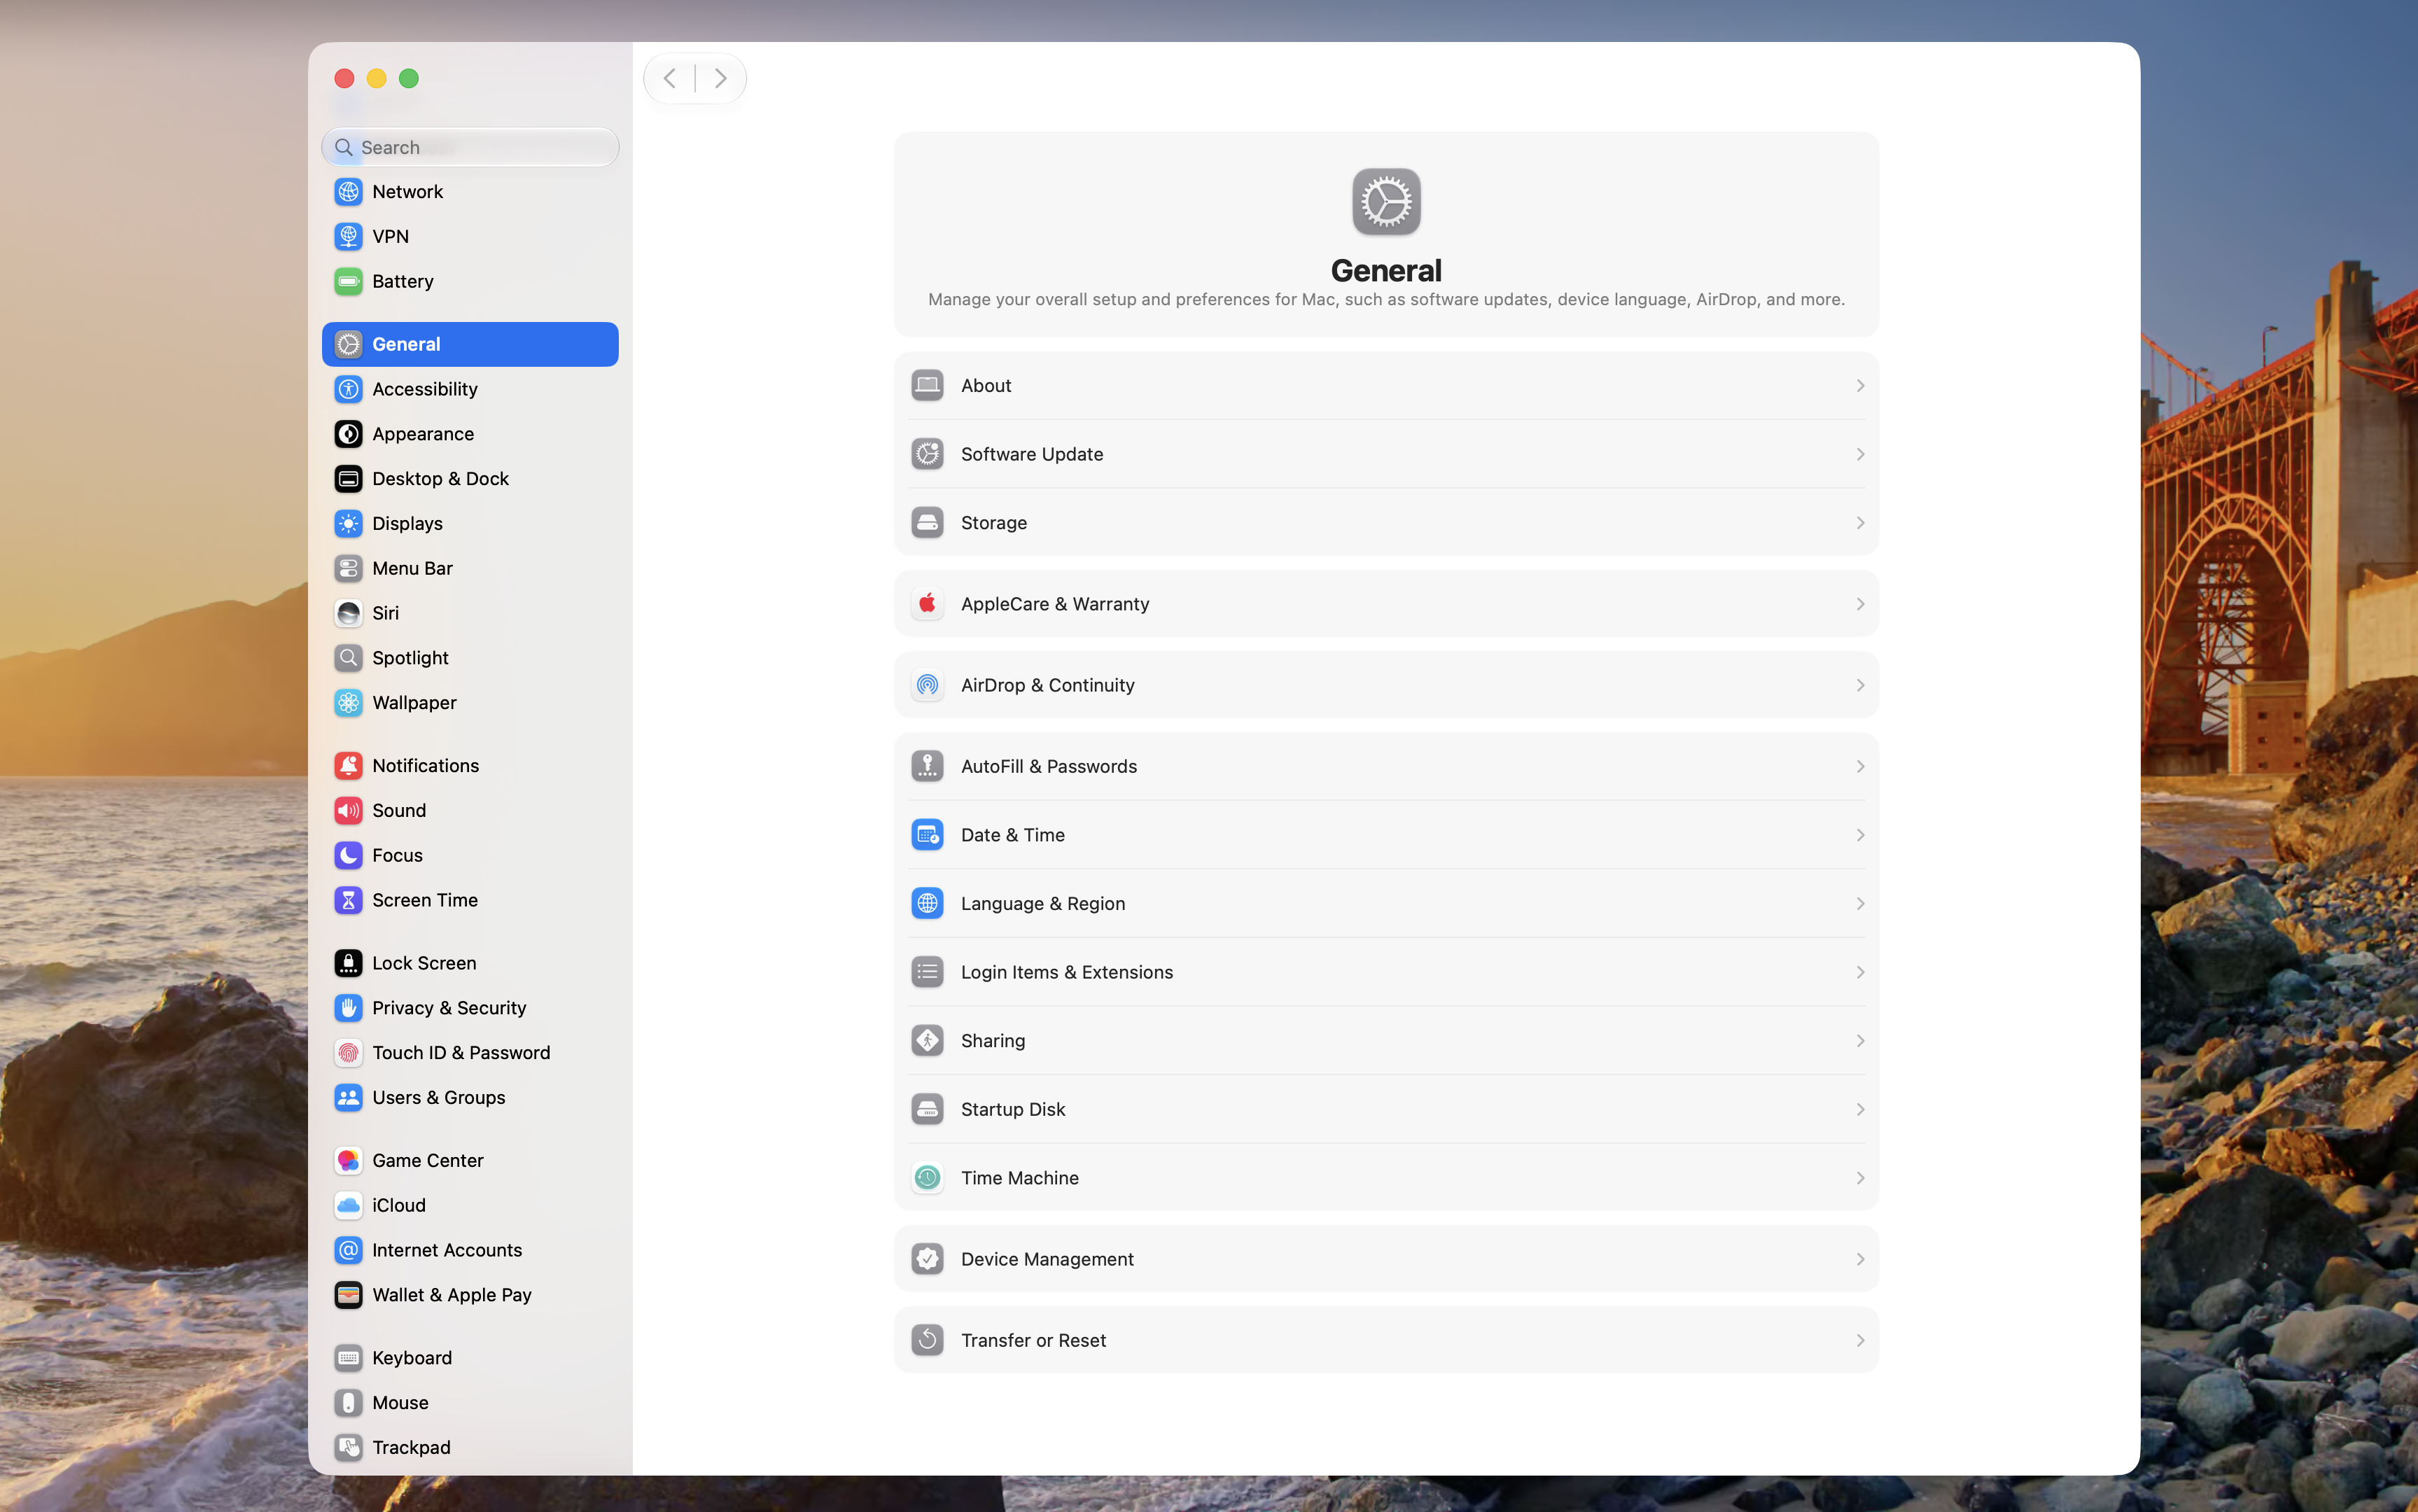
Task: Open the Login Items & Extensions chevron
Action: [1860, 973]
